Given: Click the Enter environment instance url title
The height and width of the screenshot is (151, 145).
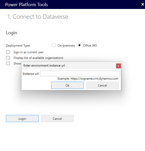Looking at the screenshot, I should click(44, 66).
